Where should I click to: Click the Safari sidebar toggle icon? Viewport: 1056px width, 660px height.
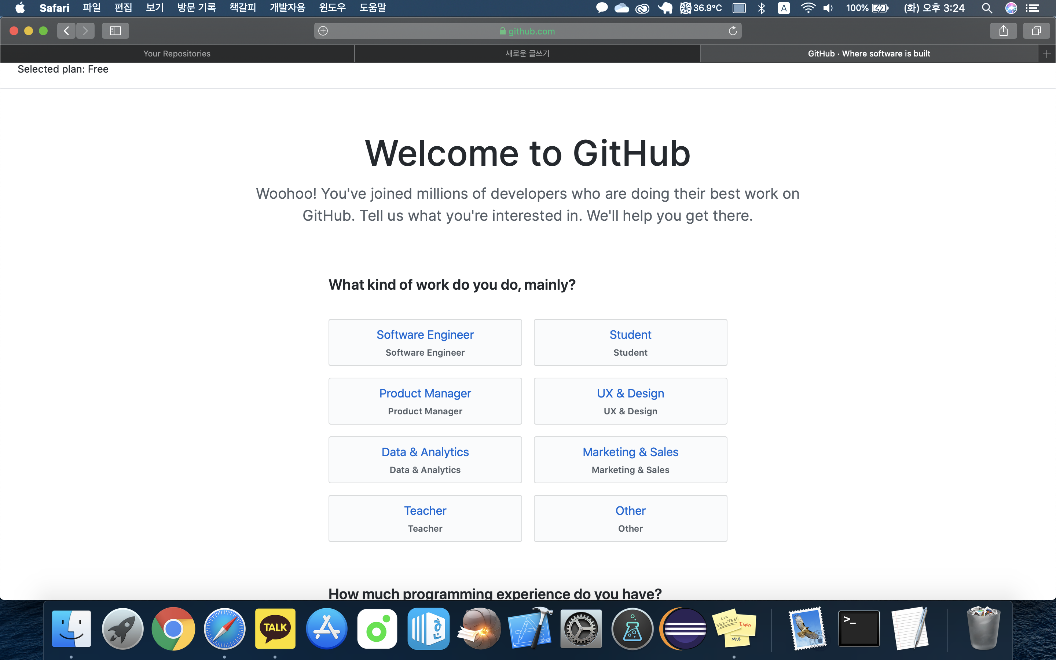click(115, 31)
